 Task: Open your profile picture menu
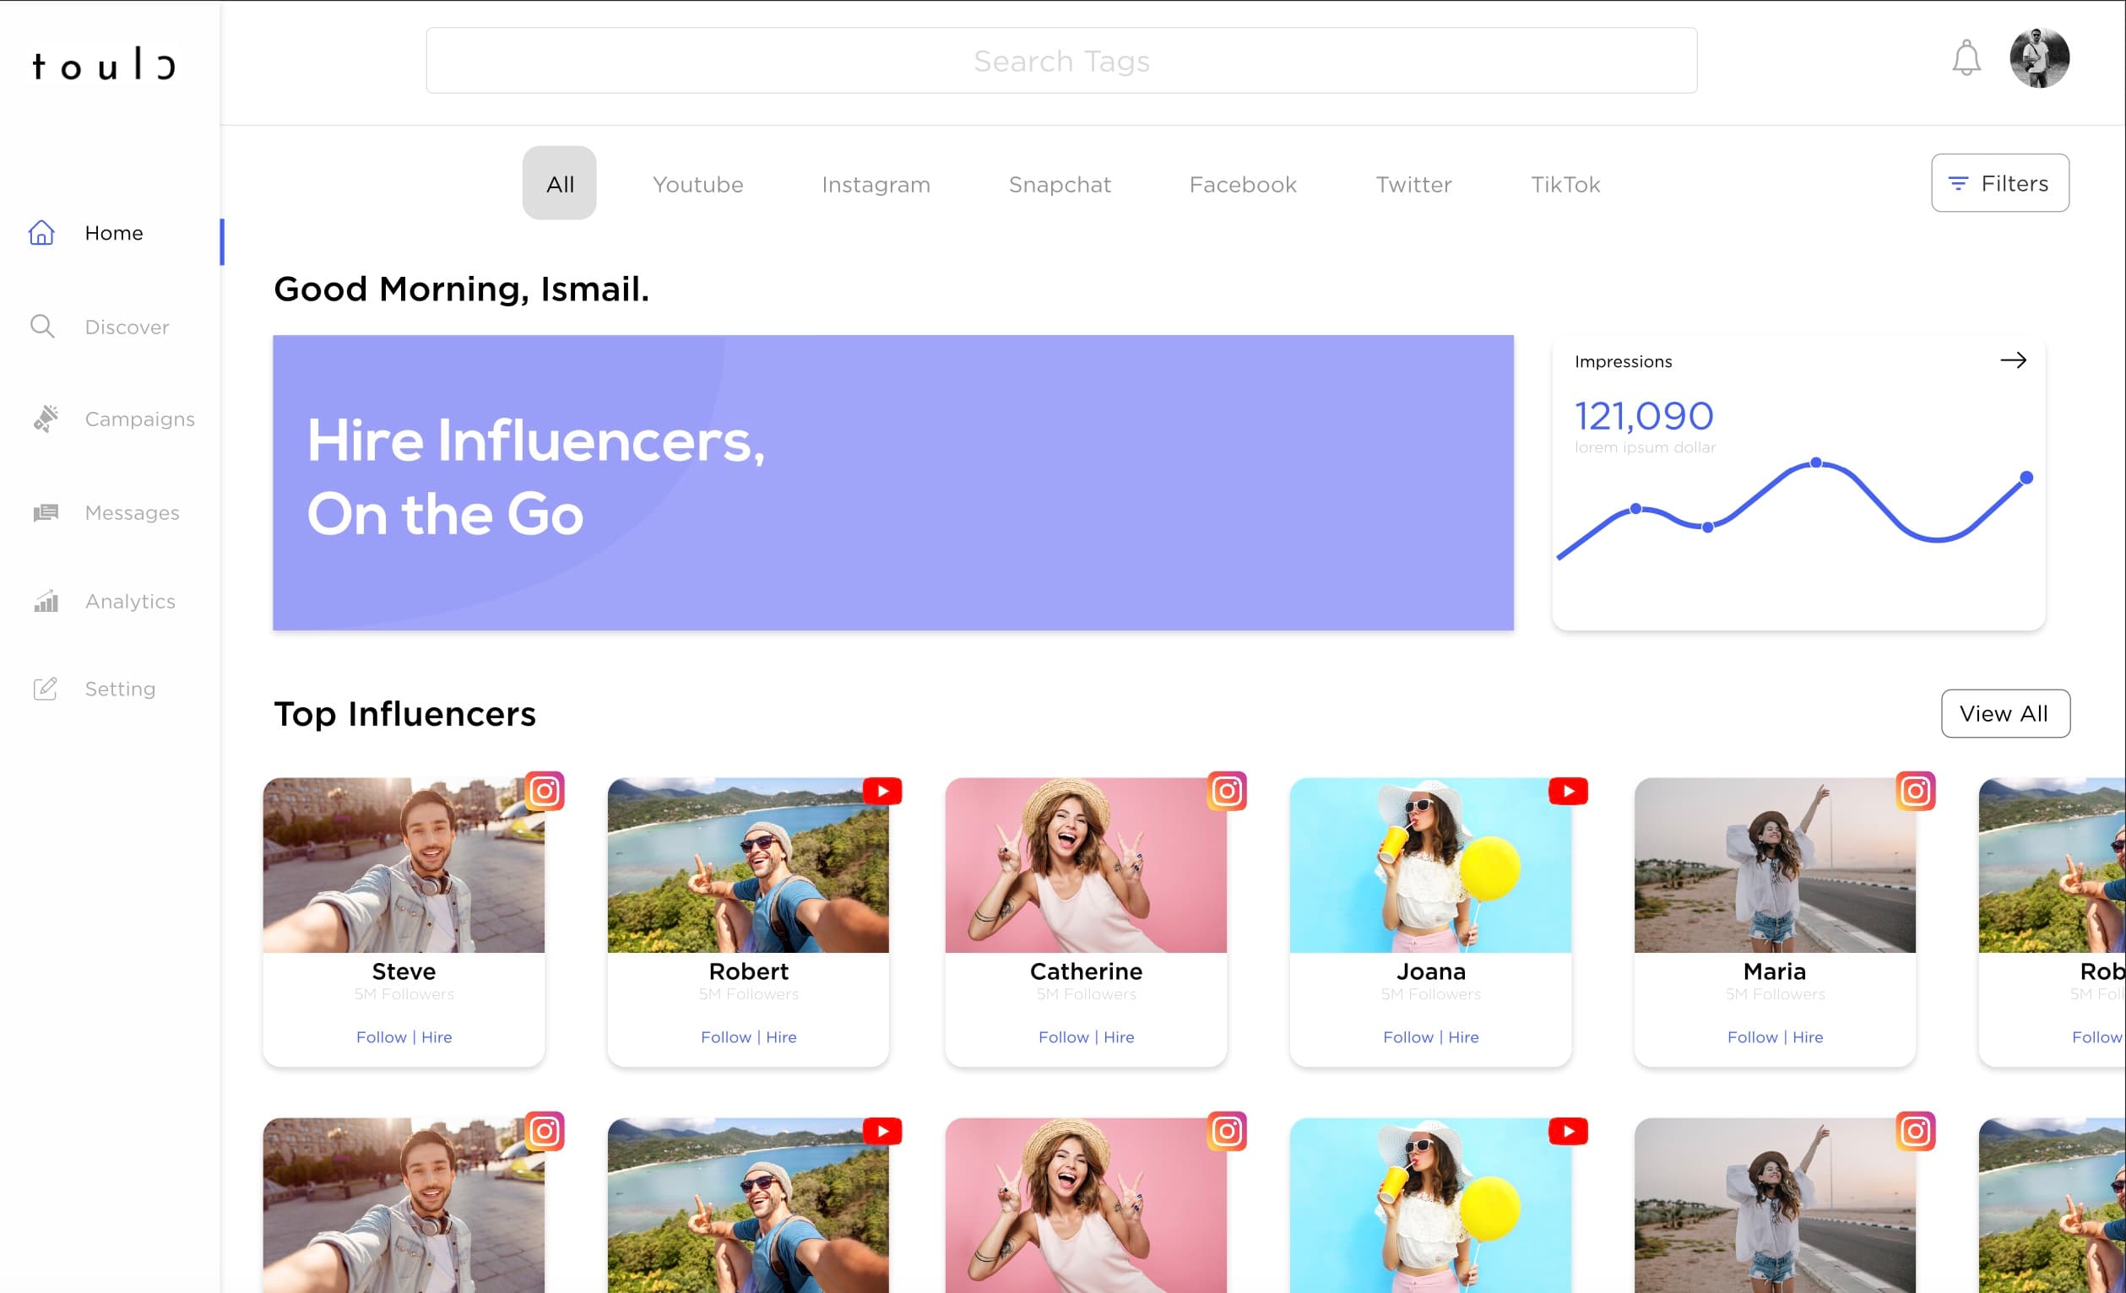[x=2041, y=57]
